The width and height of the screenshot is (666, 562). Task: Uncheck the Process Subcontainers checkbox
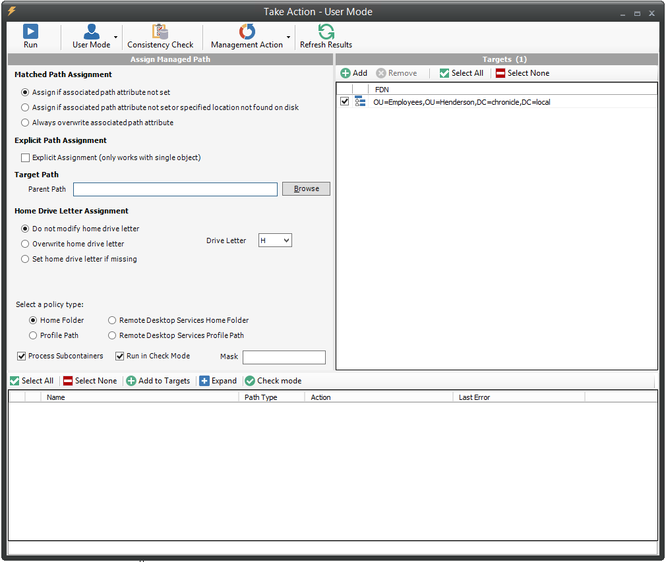22,356
